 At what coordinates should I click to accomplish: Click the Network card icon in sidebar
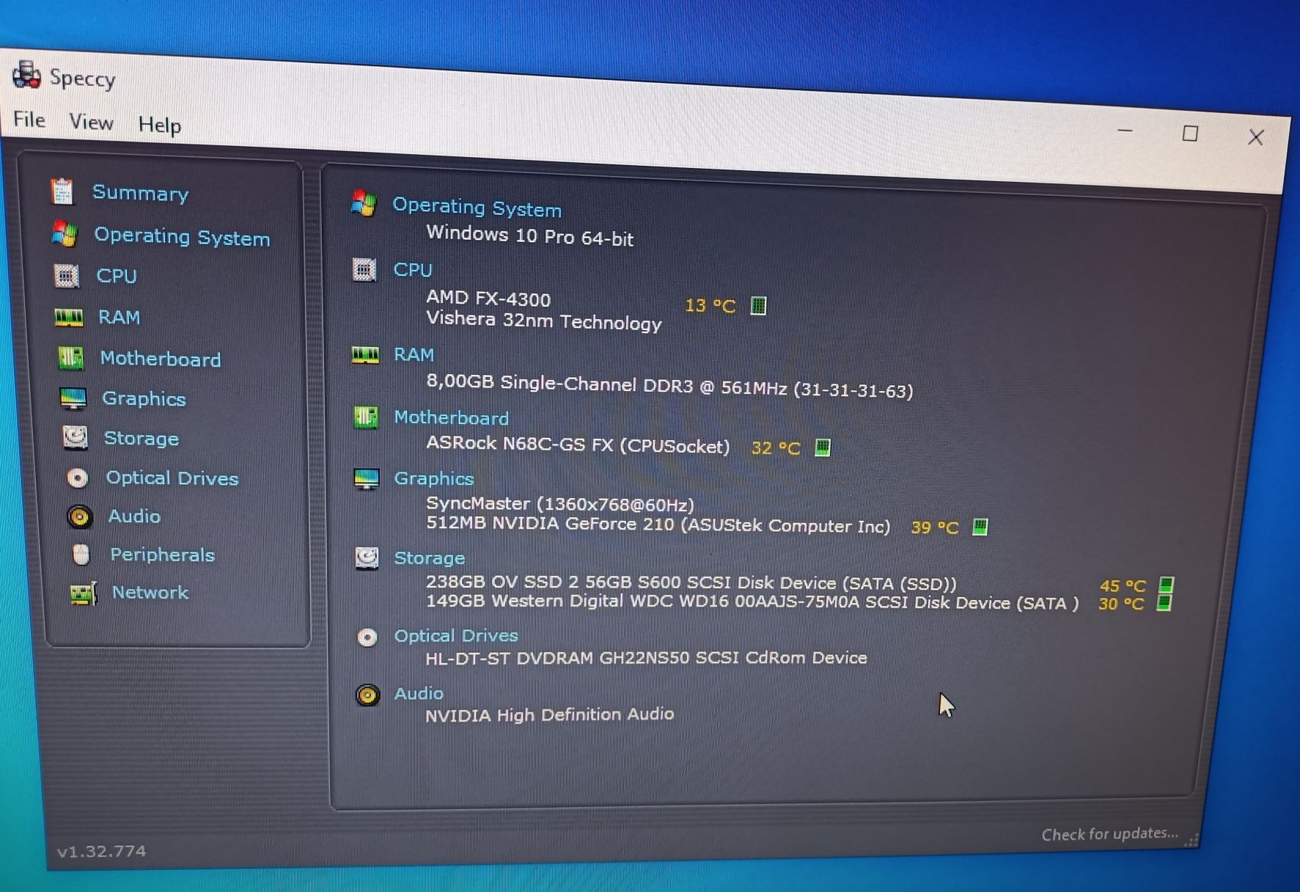tap(83, 593)
